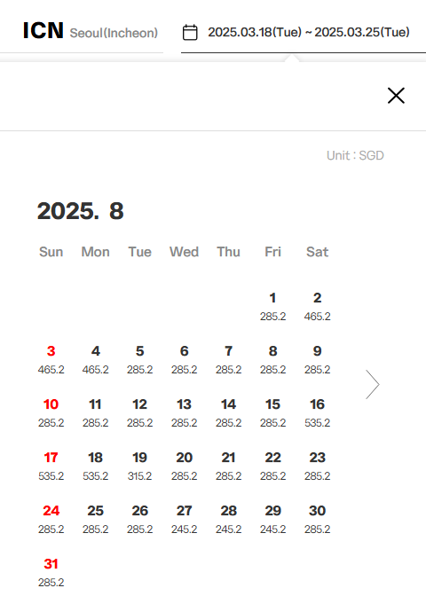Pick August 16 priced 535.2
Viewport: 426px width, 596px height.
click(x=317, y=412)
